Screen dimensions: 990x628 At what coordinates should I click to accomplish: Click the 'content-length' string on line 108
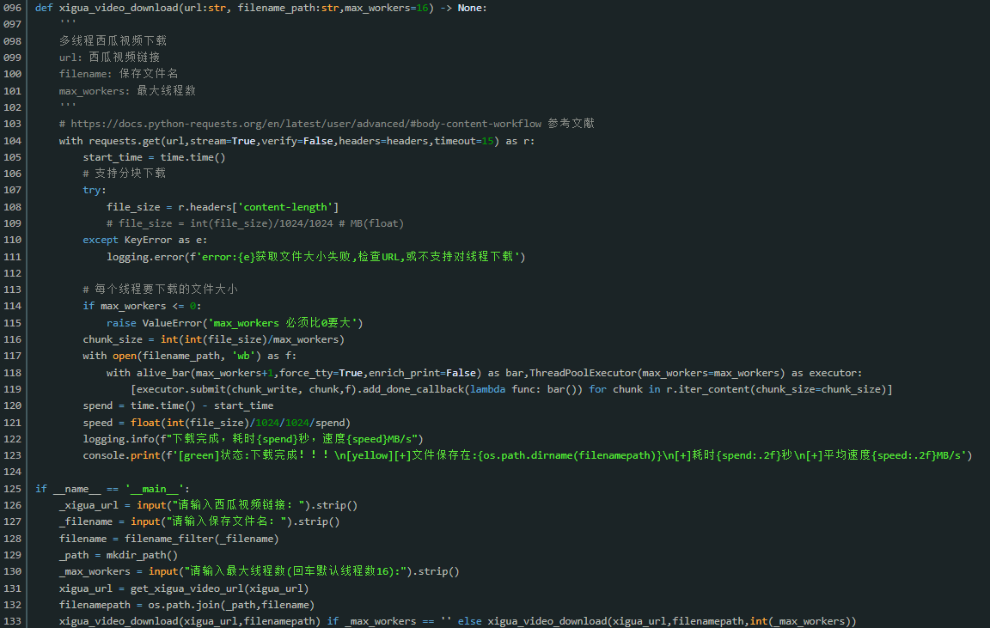pyautogui.click(x=285, y=207)
